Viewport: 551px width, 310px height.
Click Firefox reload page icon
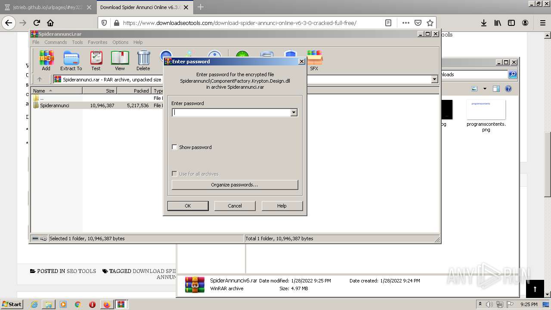pyautogui.click(x=37, y=23)
